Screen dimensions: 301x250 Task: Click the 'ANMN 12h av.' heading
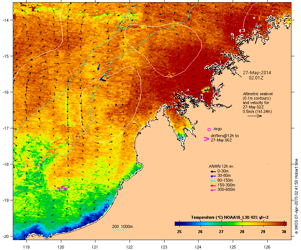[221, 166]
